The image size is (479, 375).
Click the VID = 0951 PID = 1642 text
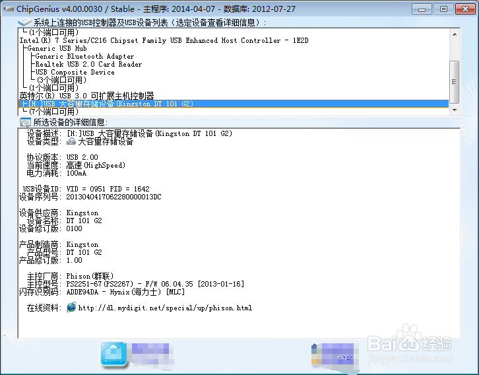(x=108, y=189)
